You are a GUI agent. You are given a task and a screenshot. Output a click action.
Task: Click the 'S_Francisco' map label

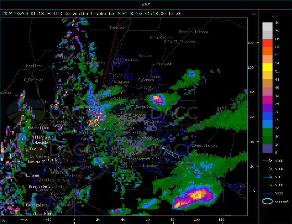click(128, 59)
